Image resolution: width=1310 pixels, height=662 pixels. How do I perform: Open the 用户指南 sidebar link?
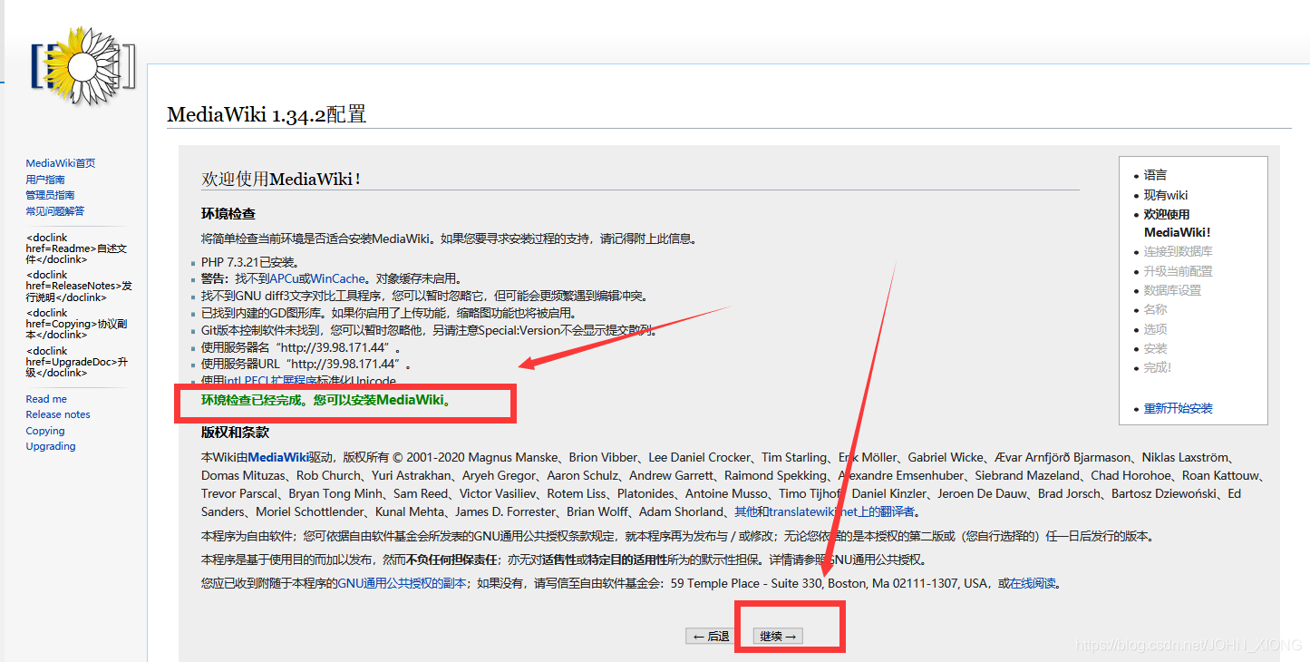coord(45,180)
